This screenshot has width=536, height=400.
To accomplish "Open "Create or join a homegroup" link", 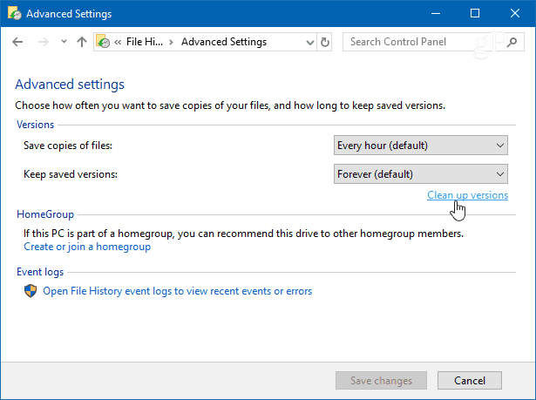I will (x=87, y=247).
